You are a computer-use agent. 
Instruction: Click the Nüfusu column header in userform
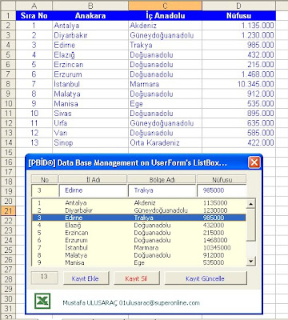222,179
